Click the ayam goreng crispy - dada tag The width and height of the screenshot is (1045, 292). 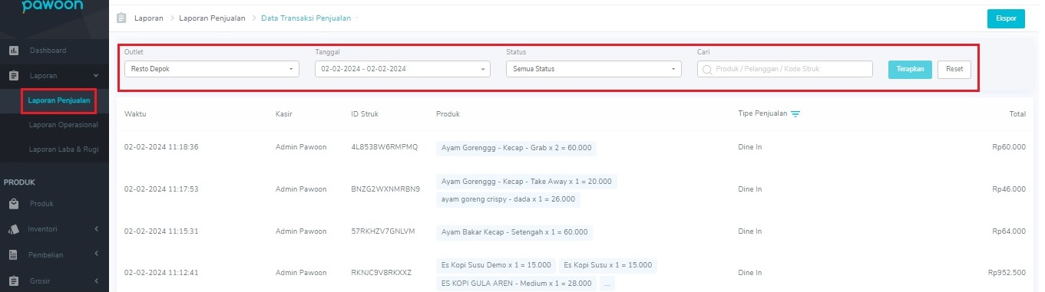pos(508,199)
